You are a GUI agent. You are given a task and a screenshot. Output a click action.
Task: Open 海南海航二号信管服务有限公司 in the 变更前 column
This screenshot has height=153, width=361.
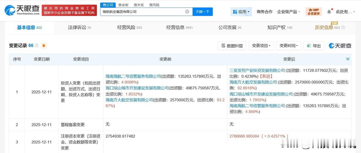tap(133, 76)
